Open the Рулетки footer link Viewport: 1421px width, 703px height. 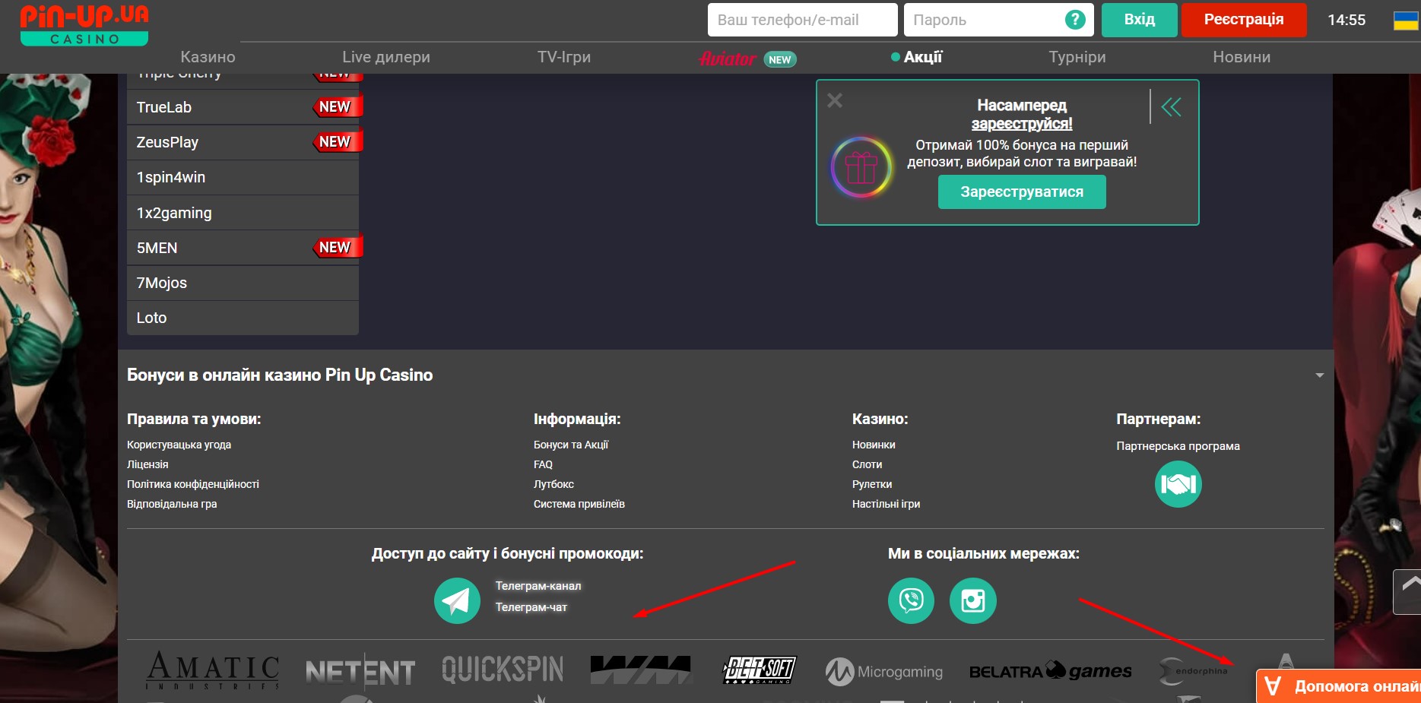pos(872,484)
